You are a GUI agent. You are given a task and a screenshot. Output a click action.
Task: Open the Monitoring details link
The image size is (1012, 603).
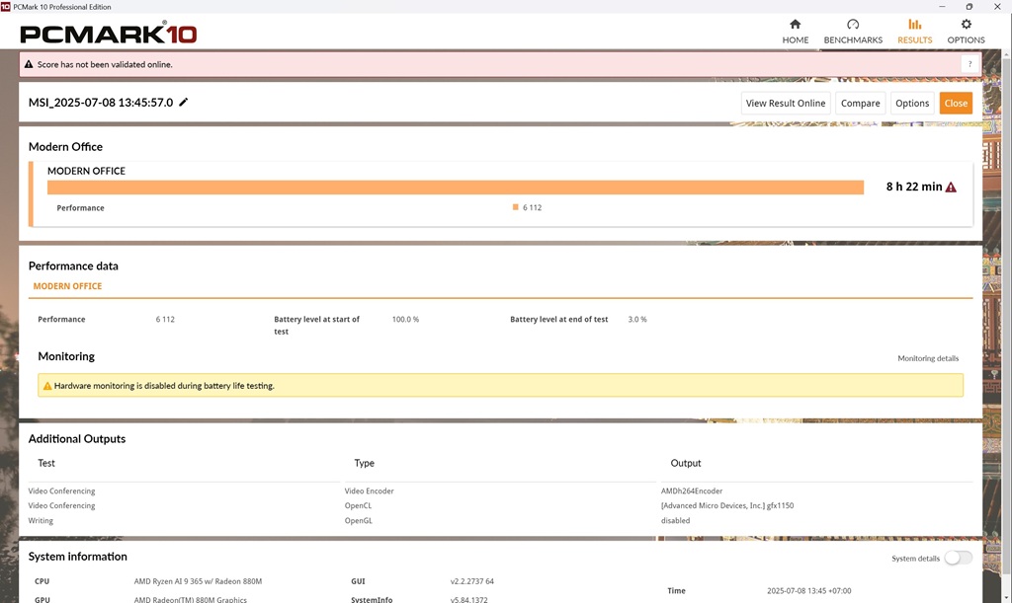coord(928,358)
